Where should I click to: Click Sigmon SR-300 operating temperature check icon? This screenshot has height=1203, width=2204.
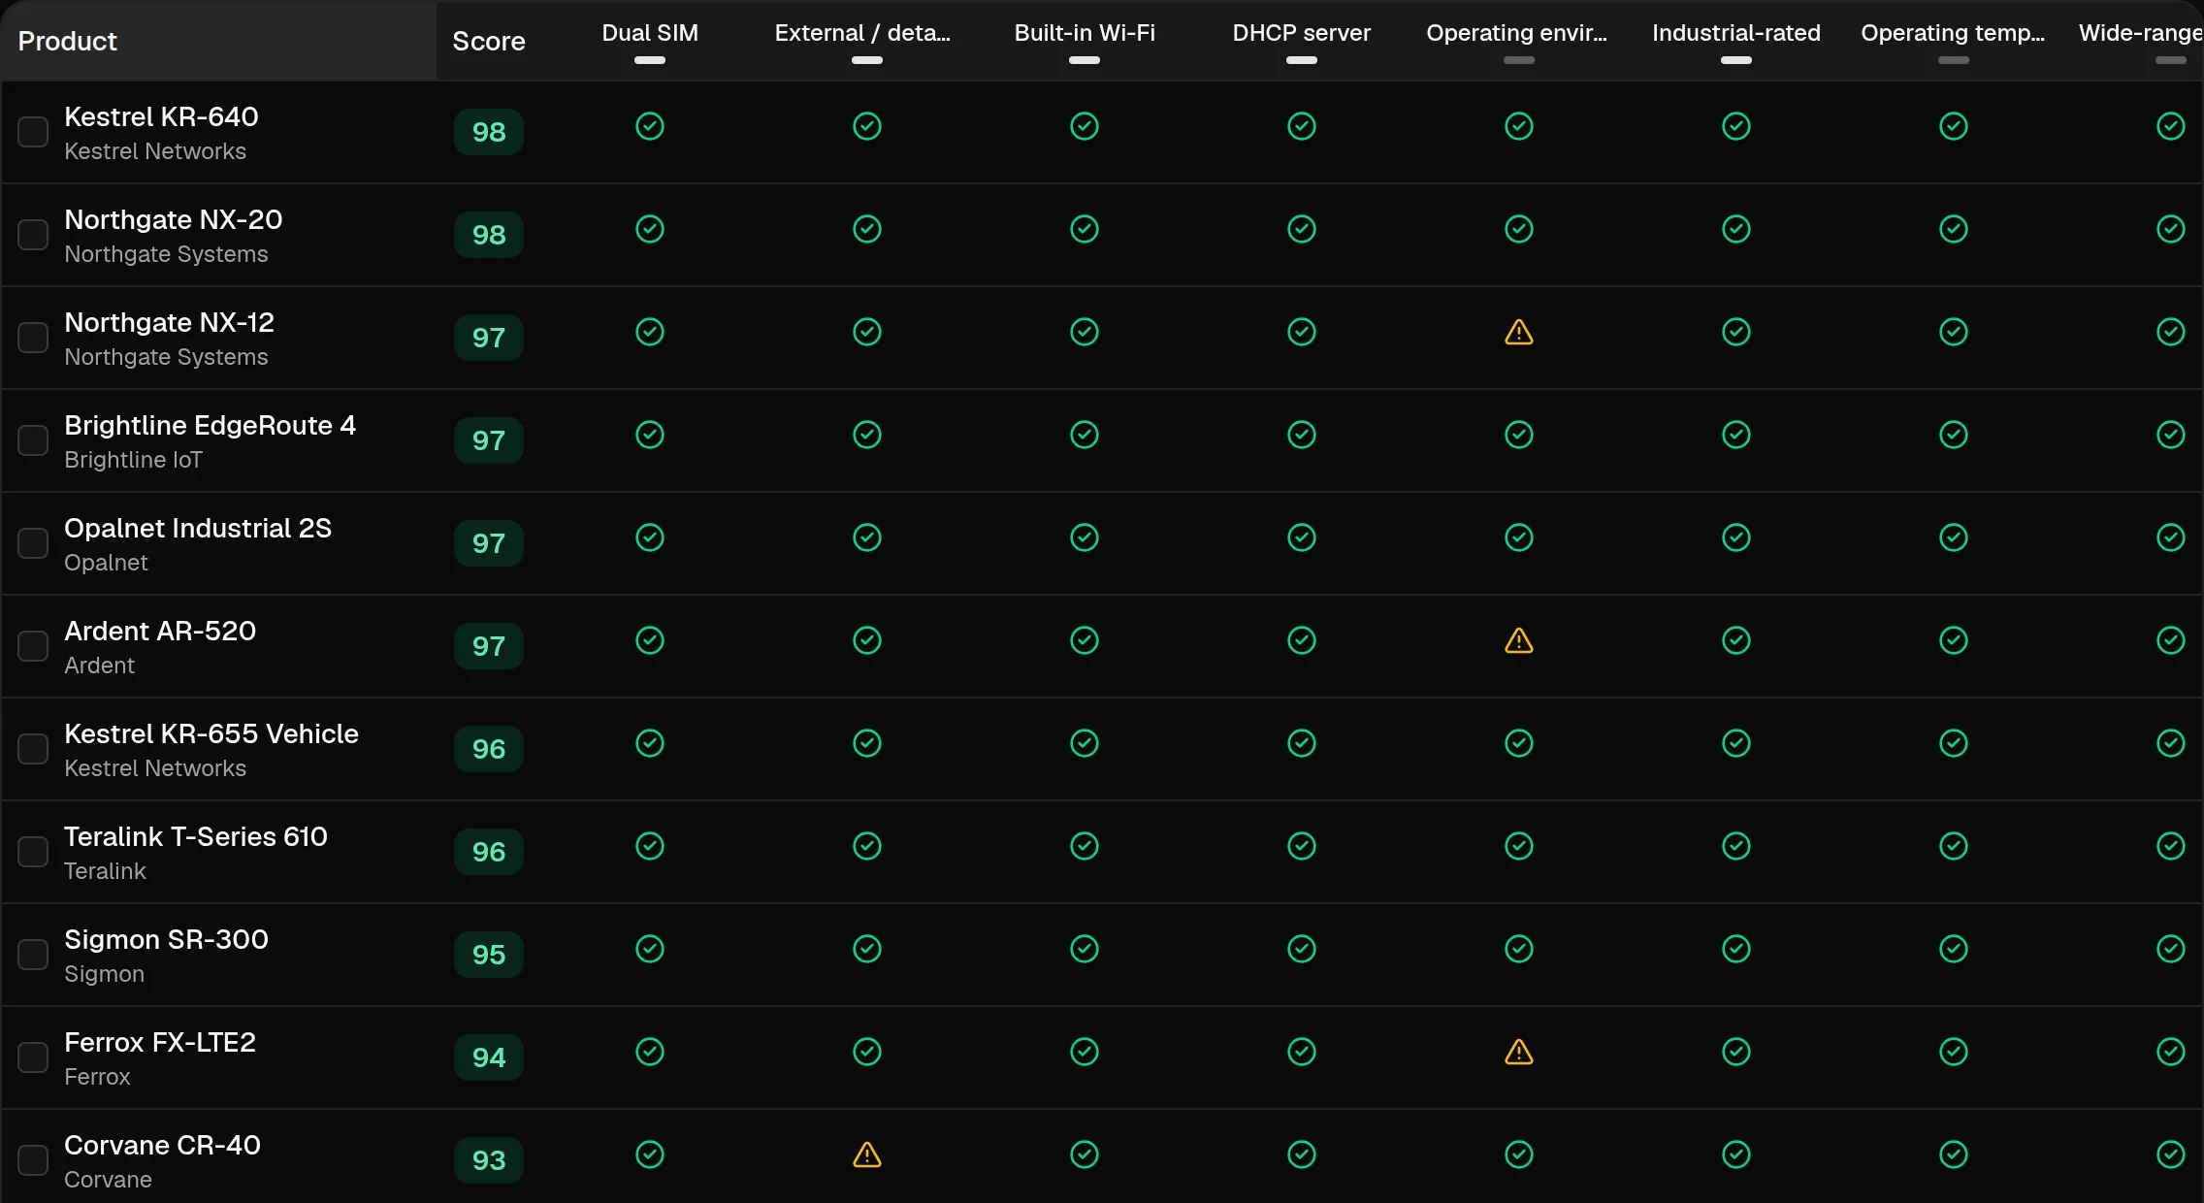[x=1954, y=949]
